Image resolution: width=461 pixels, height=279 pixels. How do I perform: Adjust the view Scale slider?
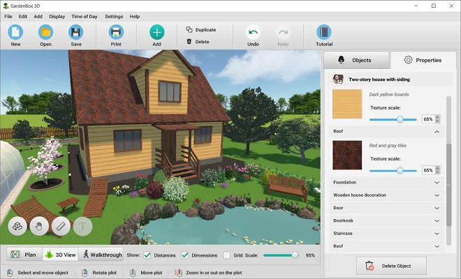(x=281, y=255)
